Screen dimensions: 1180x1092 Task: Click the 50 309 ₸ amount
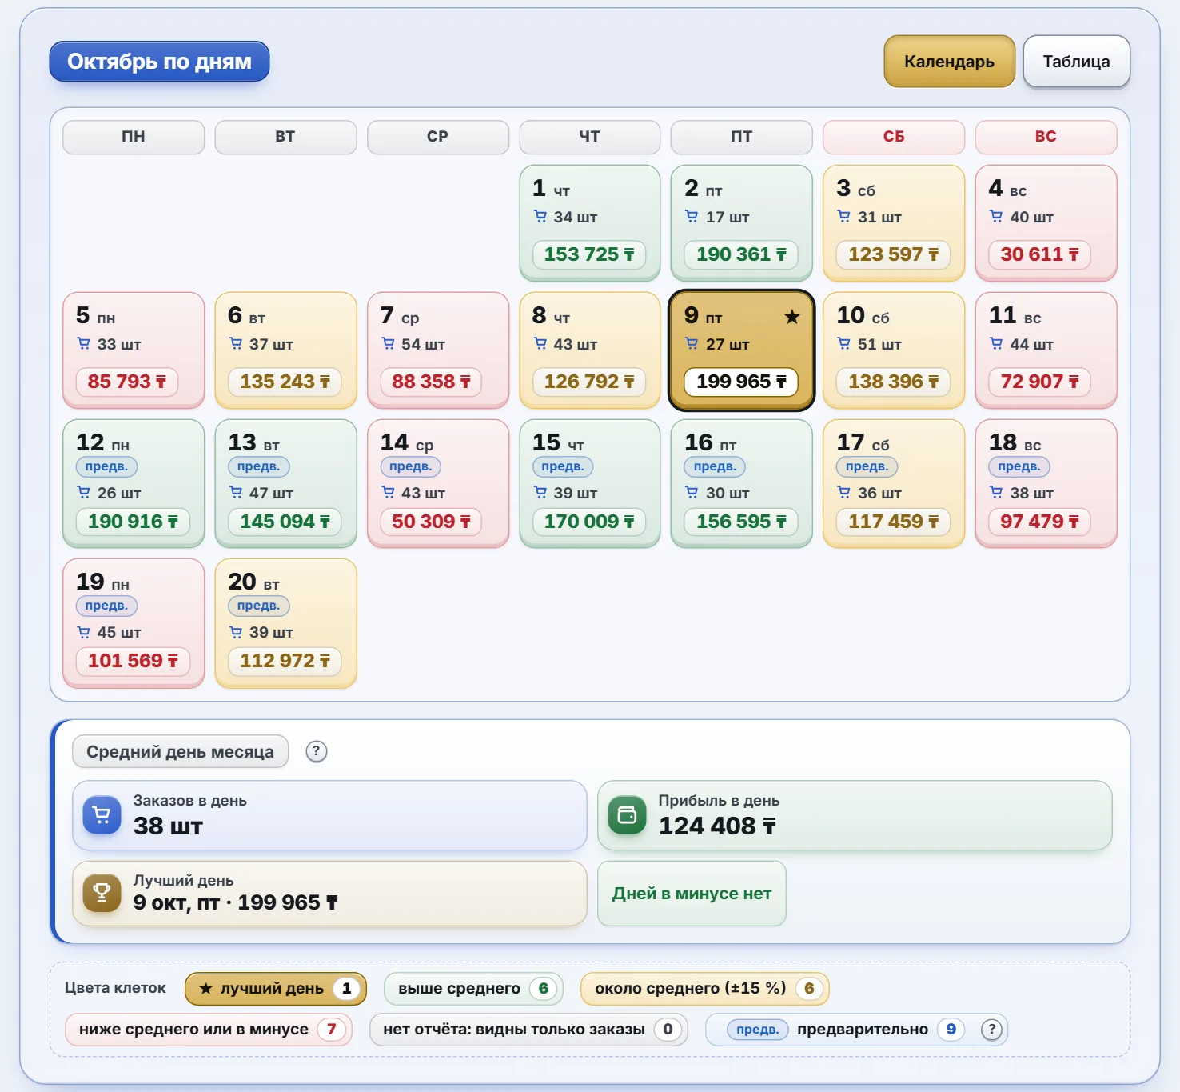point(431,522)
